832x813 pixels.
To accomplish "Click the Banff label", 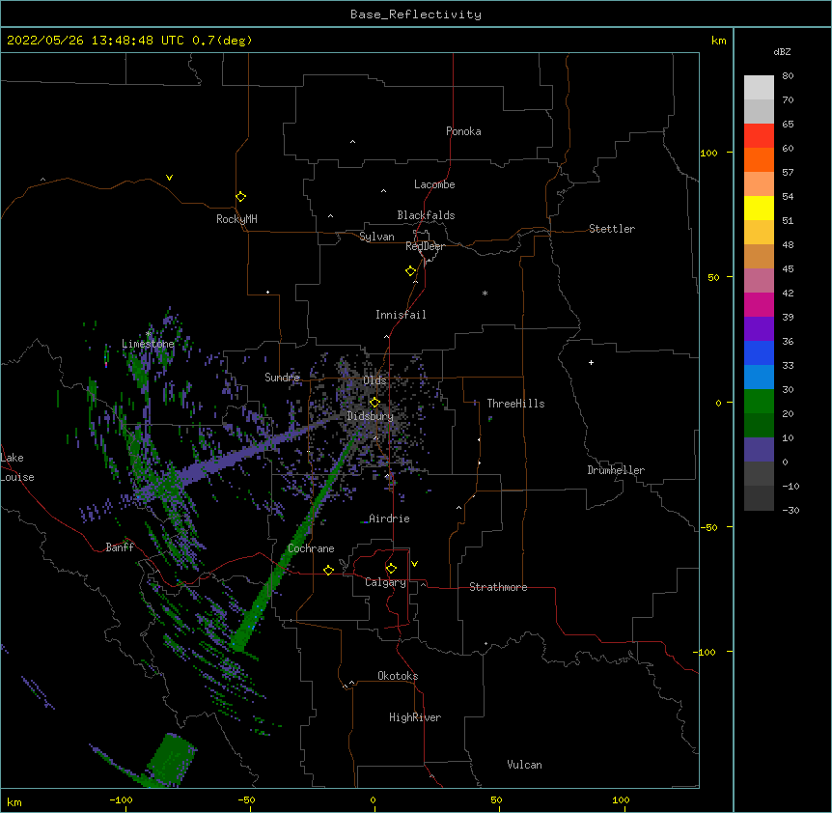I will click(x=120, y=547).
